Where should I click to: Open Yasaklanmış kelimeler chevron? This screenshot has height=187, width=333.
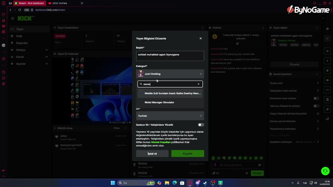coord(318,129)
